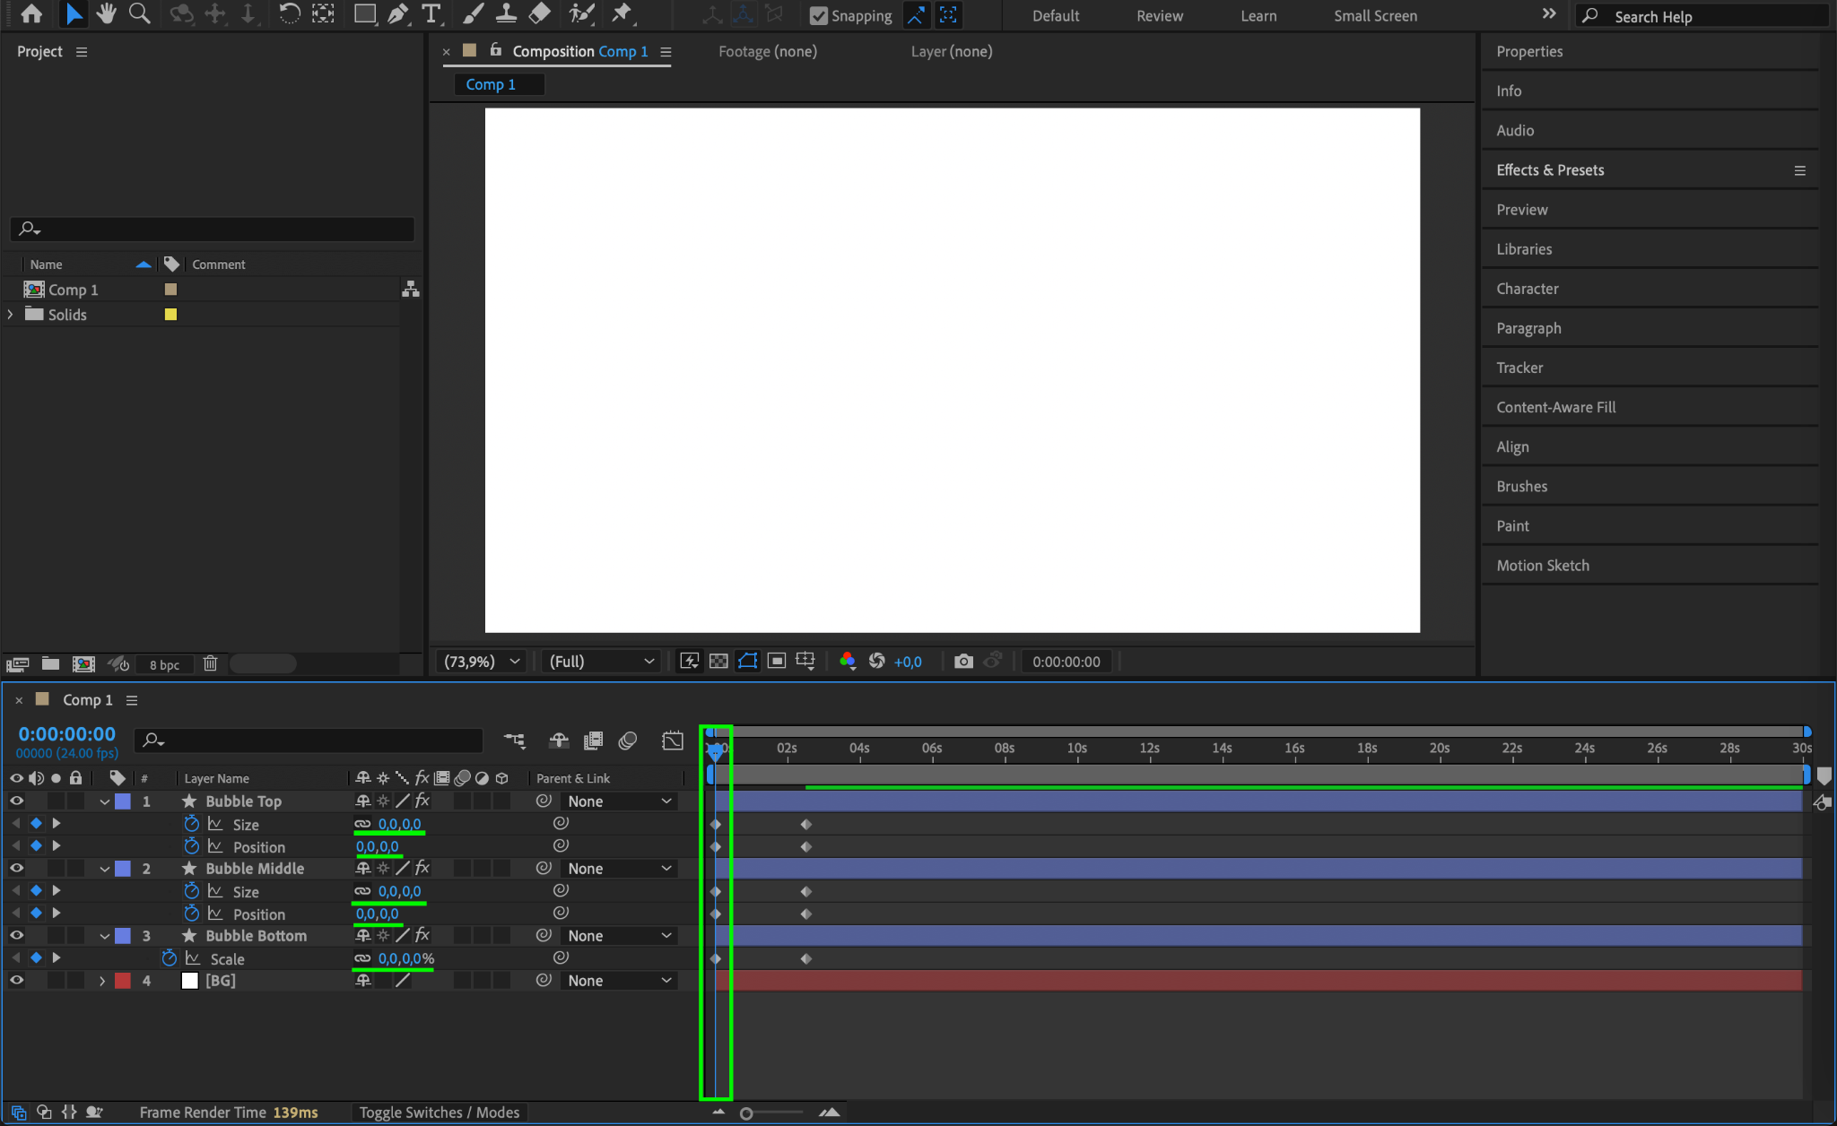Hide the Bubble Top layer
Viewport: 1837px width, 1126px height.
16,801
